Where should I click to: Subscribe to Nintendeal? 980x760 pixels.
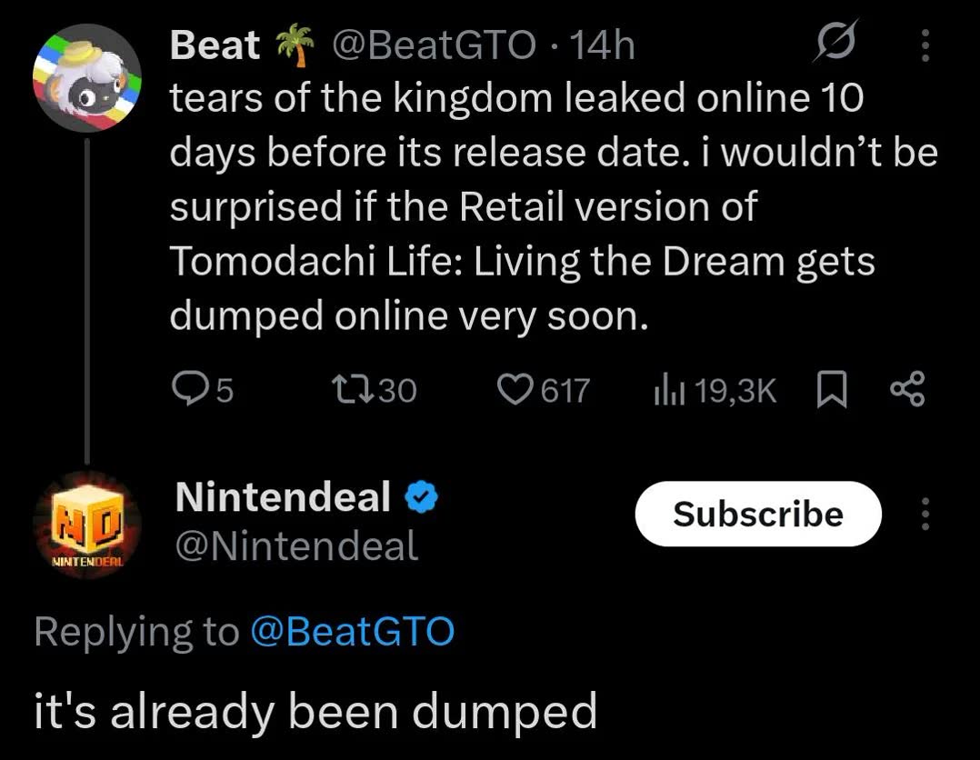[x=758, y=514]
